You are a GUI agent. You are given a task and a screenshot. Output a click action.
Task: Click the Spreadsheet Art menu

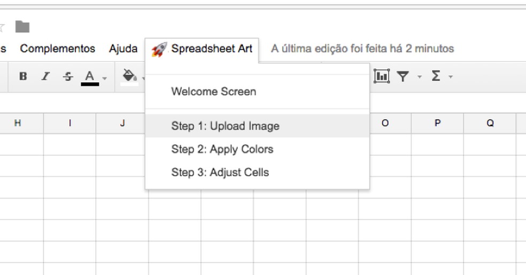202,49
